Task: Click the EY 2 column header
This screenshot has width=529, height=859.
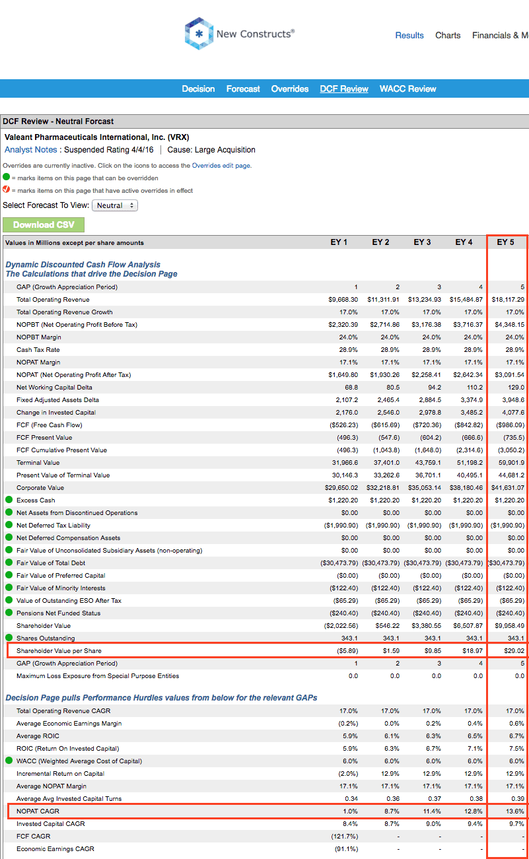Action: (x=380, y=242)
